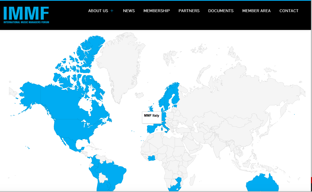
Task: Open the Membership page
Action: [x=156, y=11]
